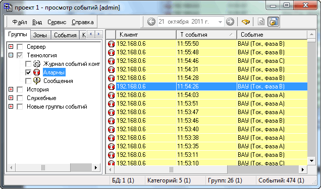Sort by Т события column header
The image size is (321, 189).
coord(206,35)
